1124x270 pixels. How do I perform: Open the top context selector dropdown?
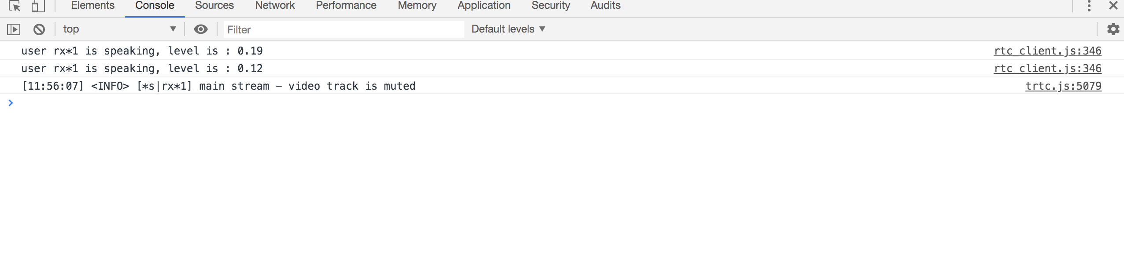119,29
